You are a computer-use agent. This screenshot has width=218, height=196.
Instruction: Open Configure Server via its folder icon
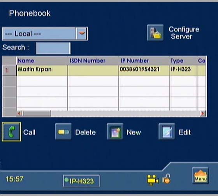[x=155, y=33]
